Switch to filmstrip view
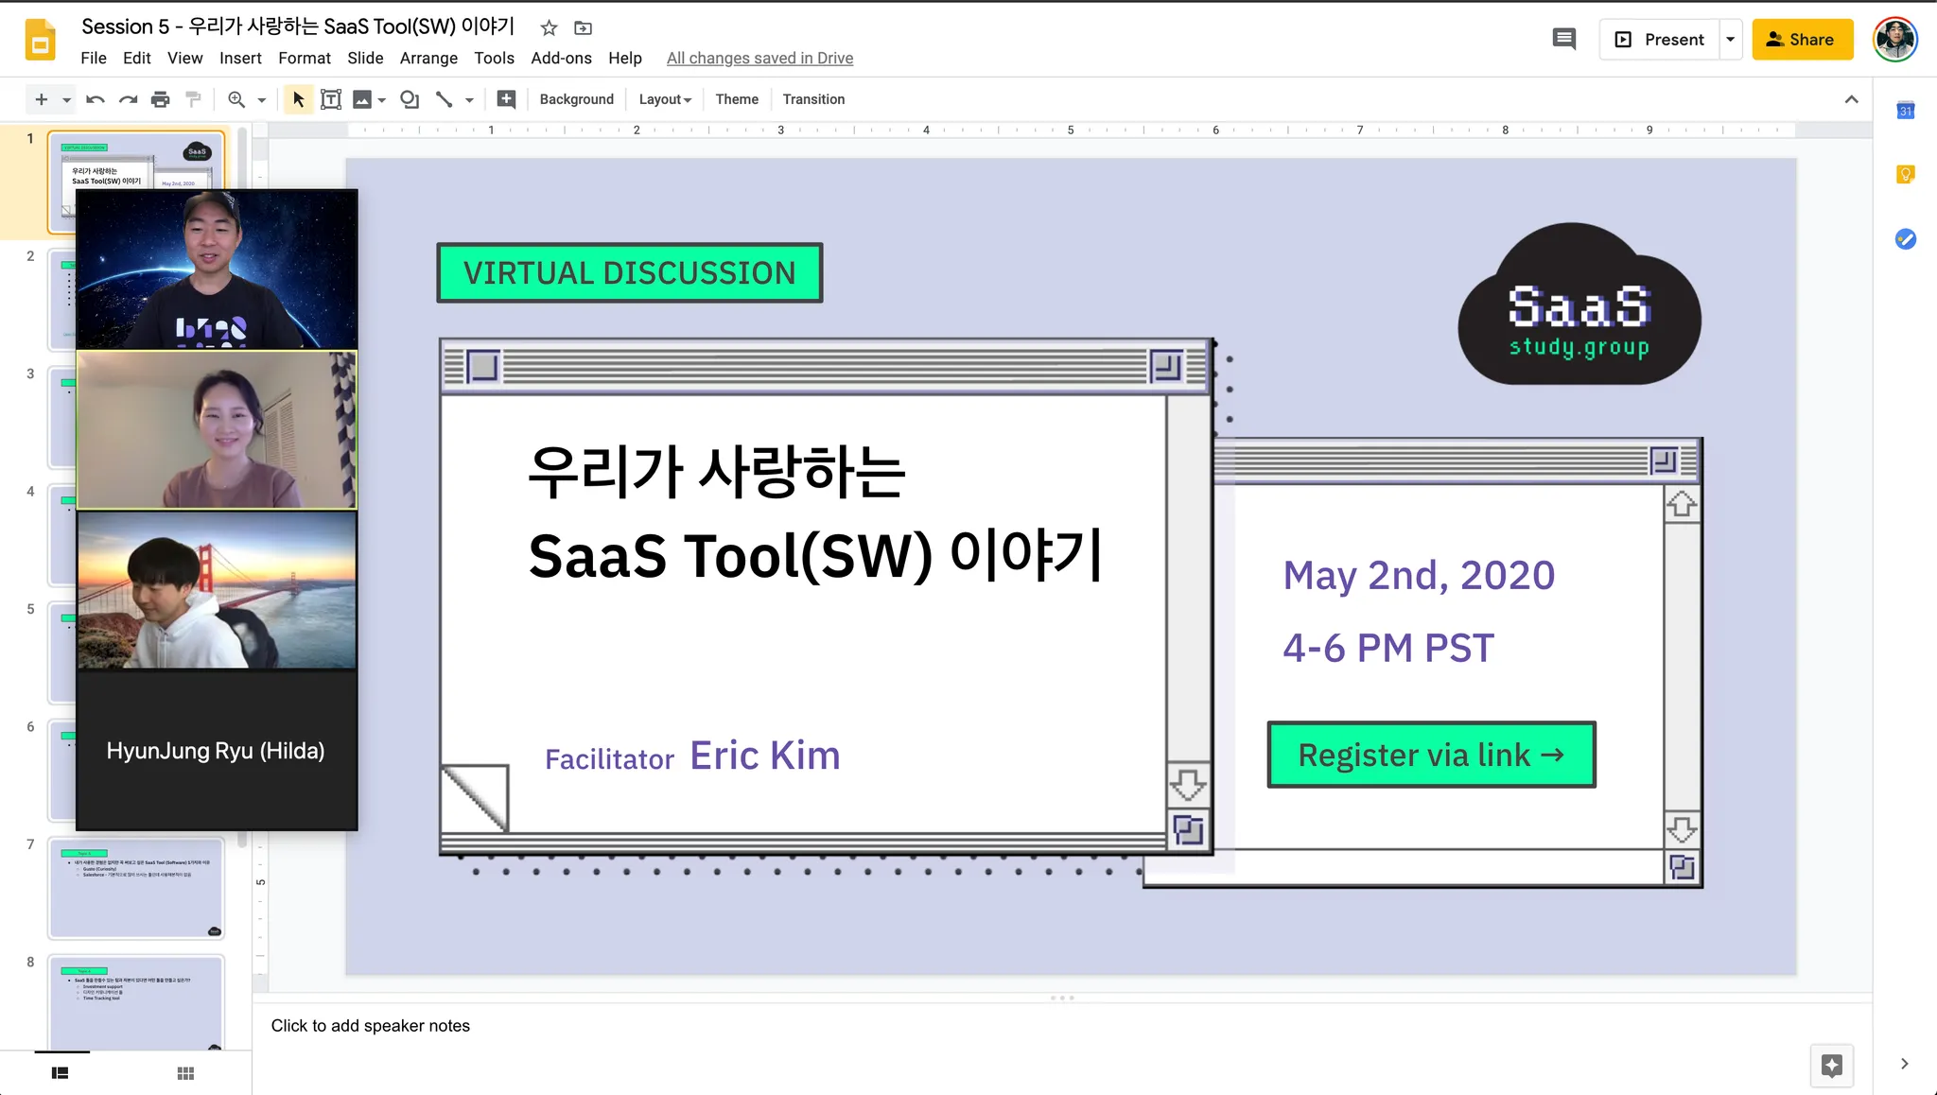Viewport: 1937px width, 1095px height. tap(61, 1073)
